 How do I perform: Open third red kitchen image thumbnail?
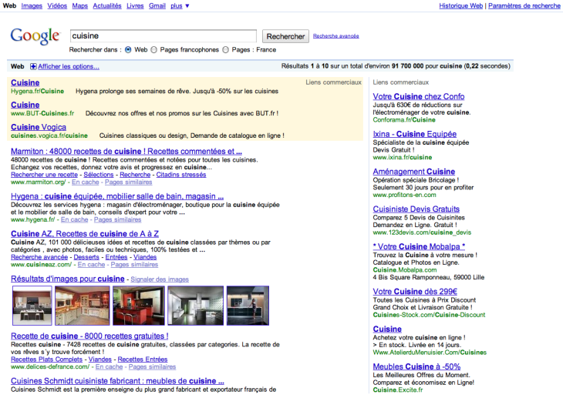click(x=139, y=306)
